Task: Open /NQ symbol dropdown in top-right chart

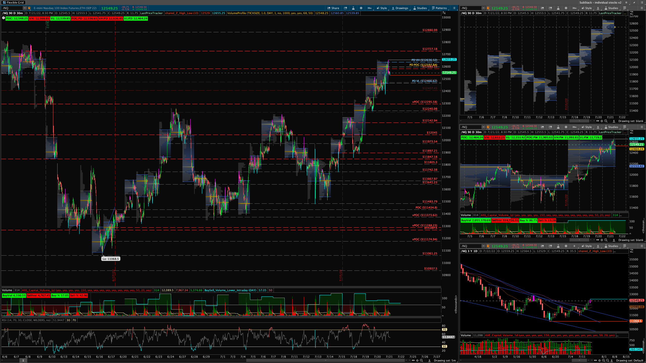Action: click(483, 8)
